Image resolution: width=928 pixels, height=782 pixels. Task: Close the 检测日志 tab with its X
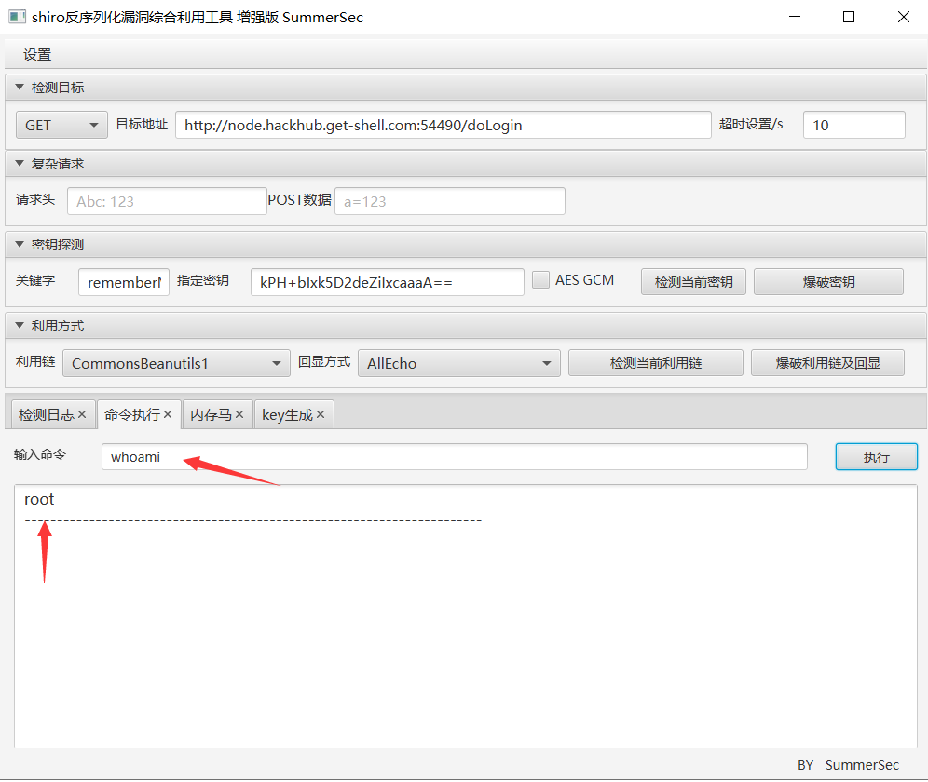82,415
